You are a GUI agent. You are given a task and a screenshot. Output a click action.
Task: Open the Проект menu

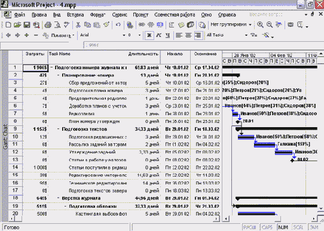click(140, 15)
